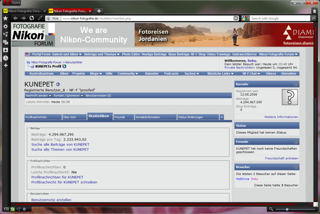Open the Nützliche Links dropdown

220,73
